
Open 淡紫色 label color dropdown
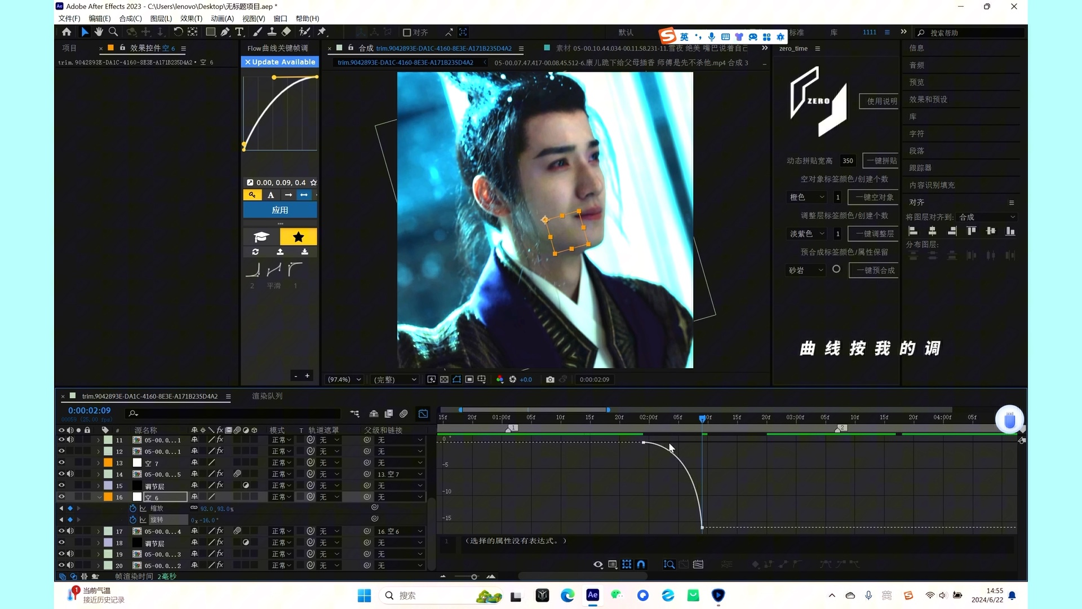coord(807,233)
